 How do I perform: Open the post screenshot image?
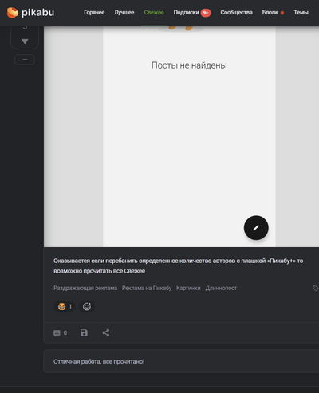(x=181, y=136)
